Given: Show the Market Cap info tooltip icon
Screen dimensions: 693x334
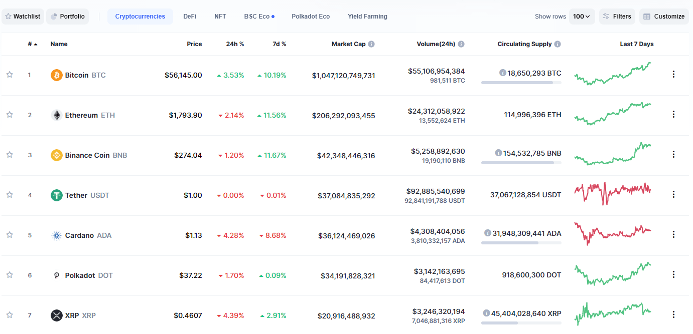Looking at the screenshot, I should click(371, 44).
